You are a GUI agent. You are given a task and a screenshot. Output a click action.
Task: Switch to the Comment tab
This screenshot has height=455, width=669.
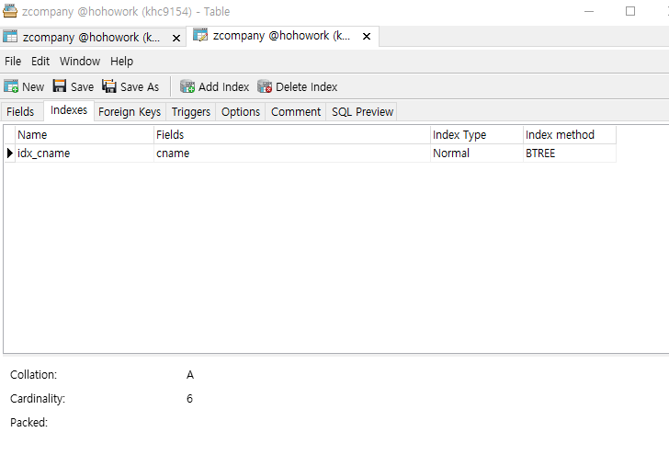point(296,111)
